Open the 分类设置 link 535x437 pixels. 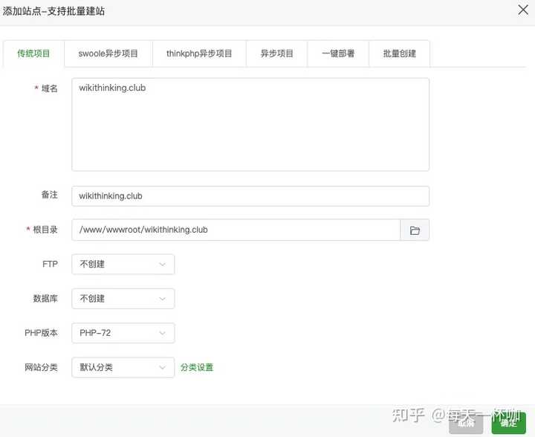(x=197, y=367)
